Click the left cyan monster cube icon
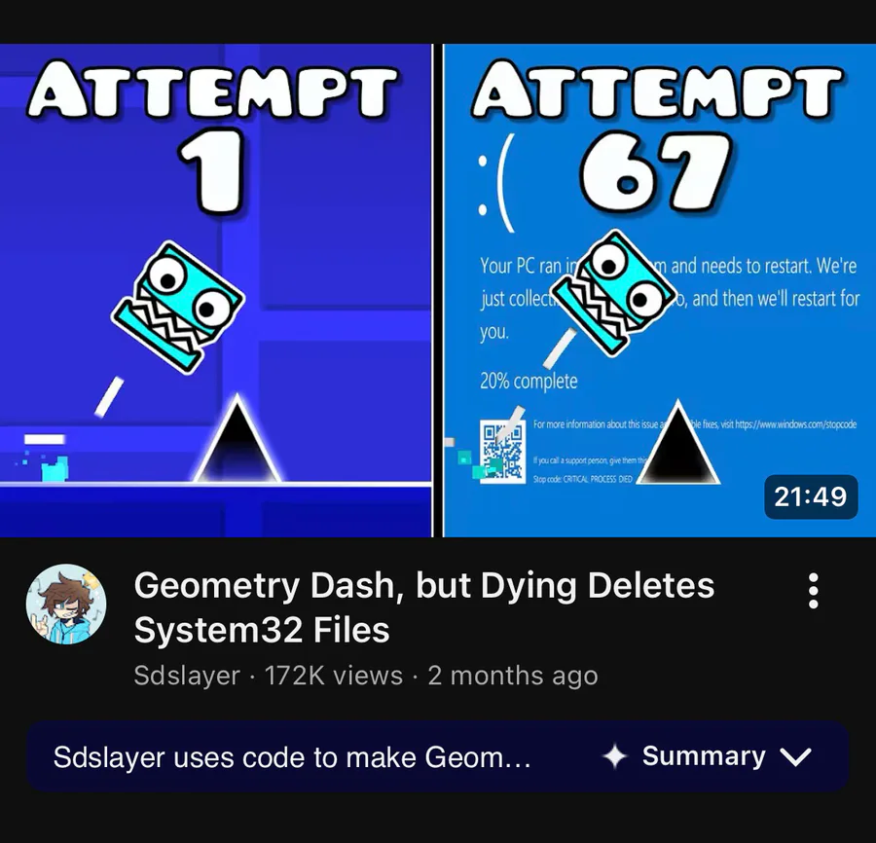This screenshot has width=876, height=843. coord(178,308)
